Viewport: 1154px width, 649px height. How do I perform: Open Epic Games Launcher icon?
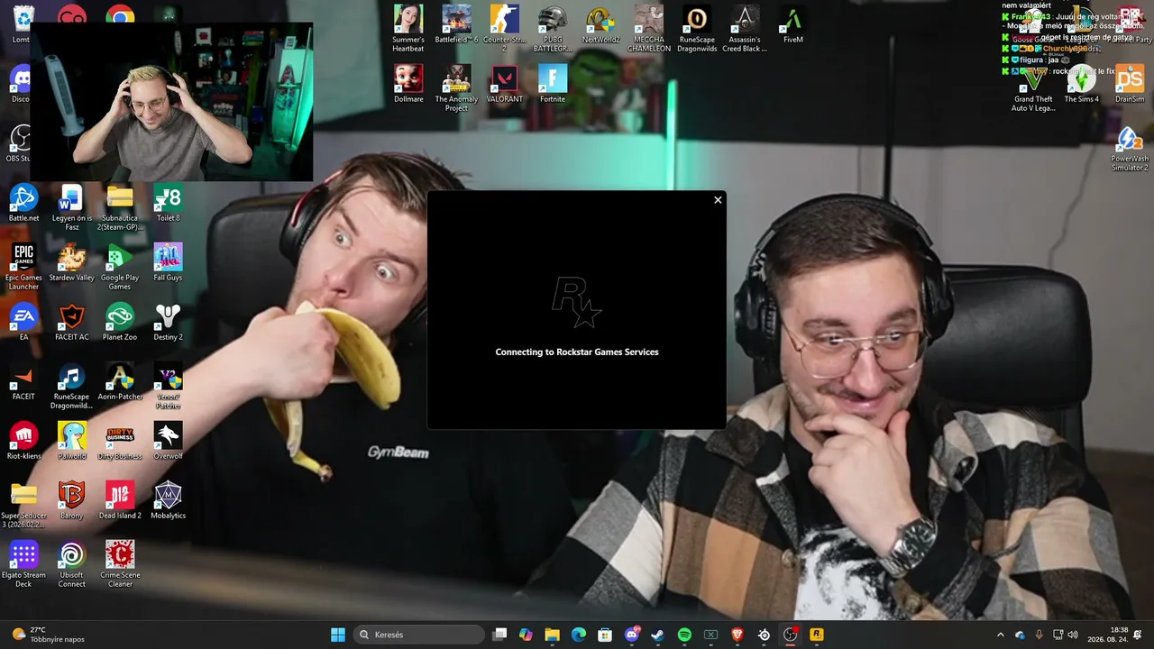tap(23, 267)
